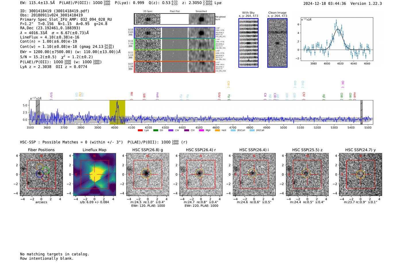The width and height of the screenshot is (402, 274).
Task: Click the Gaussian emission line fit plot
Action: 337,39
